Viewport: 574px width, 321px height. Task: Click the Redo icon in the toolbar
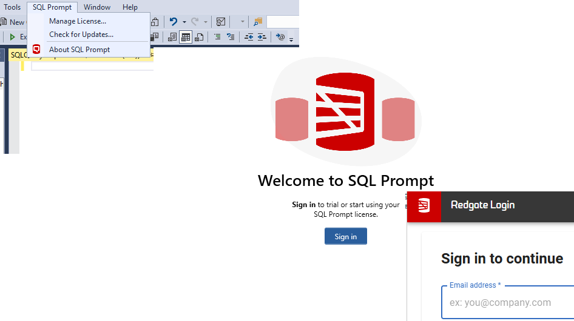pyautogui.click(x=195, y=22)
